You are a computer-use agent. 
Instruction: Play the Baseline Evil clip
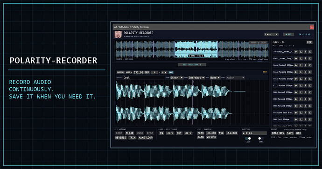tap(296, 113)
